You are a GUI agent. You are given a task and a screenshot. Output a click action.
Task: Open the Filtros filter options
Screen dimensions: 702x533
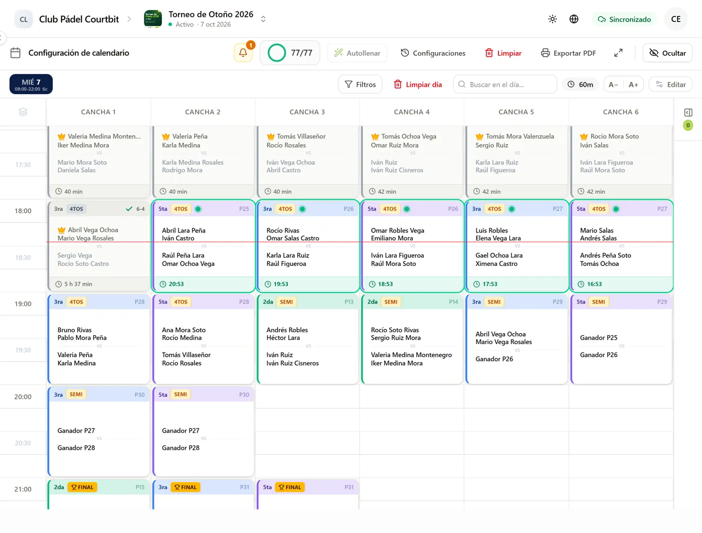[361, 85]
